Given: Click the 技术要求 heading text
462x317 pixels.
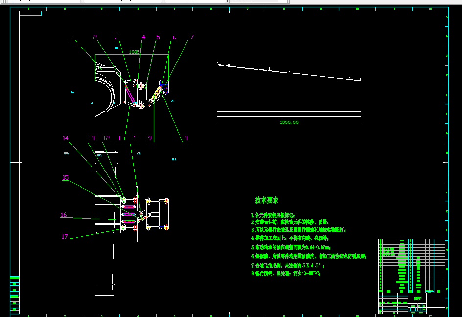Looking at the screenshot, I should 267,200.
